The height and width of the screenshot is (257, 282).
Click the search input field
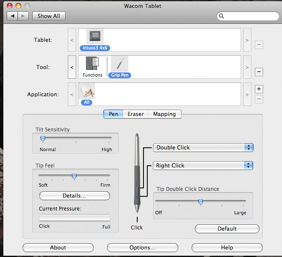click(248, 16)
